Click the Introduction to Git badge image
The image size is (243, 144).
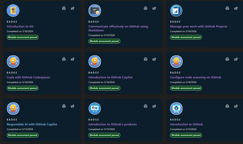(13, 10)
